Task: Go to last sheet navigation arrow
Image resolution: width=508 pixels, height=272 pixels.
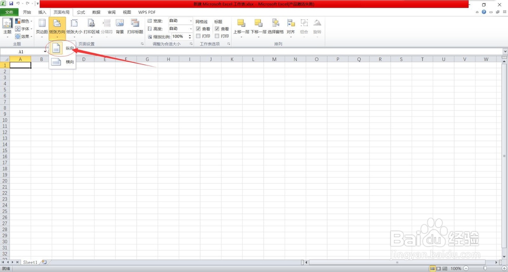Action: coord(17,262)
